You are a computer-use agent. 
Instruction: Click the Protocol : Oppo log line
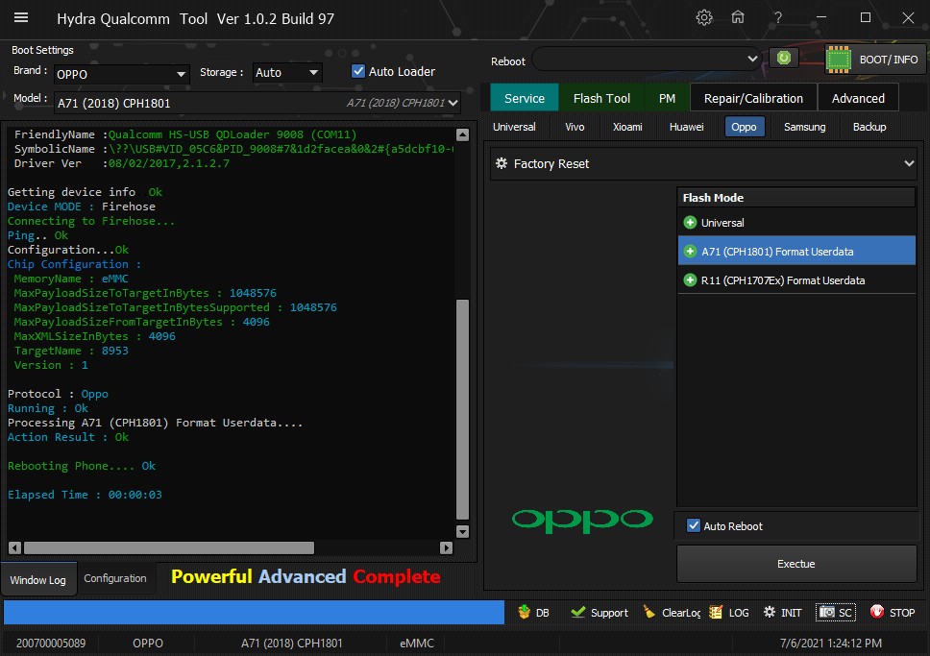(x=58, y=394)
